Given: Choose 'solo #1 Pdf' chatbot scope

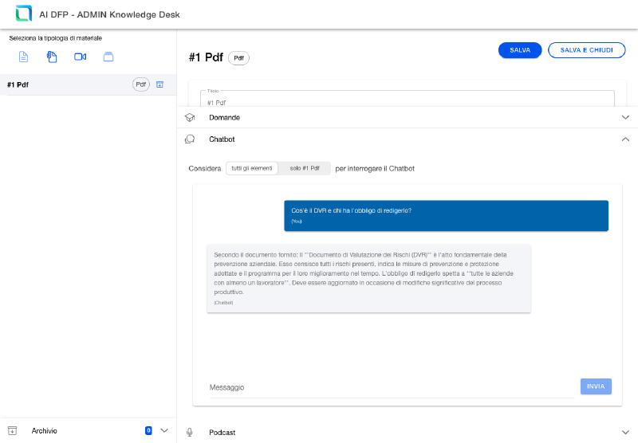Looking at the screenshot, I should coord(305,168).
